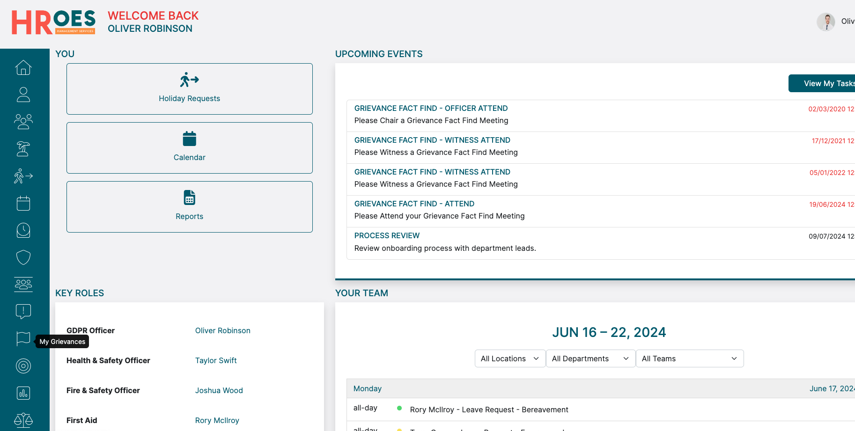This screenshot has height=431, width=855.
Task: Open Taylor Swift's profile link
Action: click(216, 360)
